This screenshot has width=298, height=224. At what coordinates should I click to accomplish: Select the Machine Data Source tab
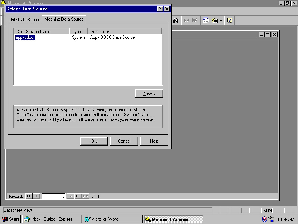point(64,19)
